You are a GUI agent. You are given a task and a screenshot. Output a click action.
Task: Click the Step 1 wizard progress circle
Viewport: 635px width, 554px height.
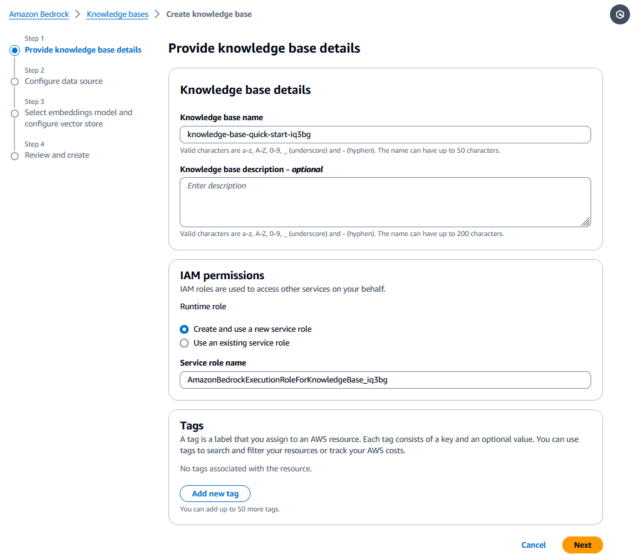(x=15, y=50)
